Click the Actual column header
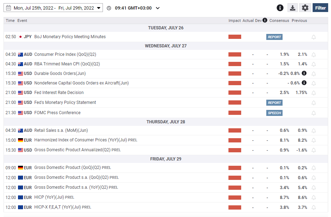 248,20
